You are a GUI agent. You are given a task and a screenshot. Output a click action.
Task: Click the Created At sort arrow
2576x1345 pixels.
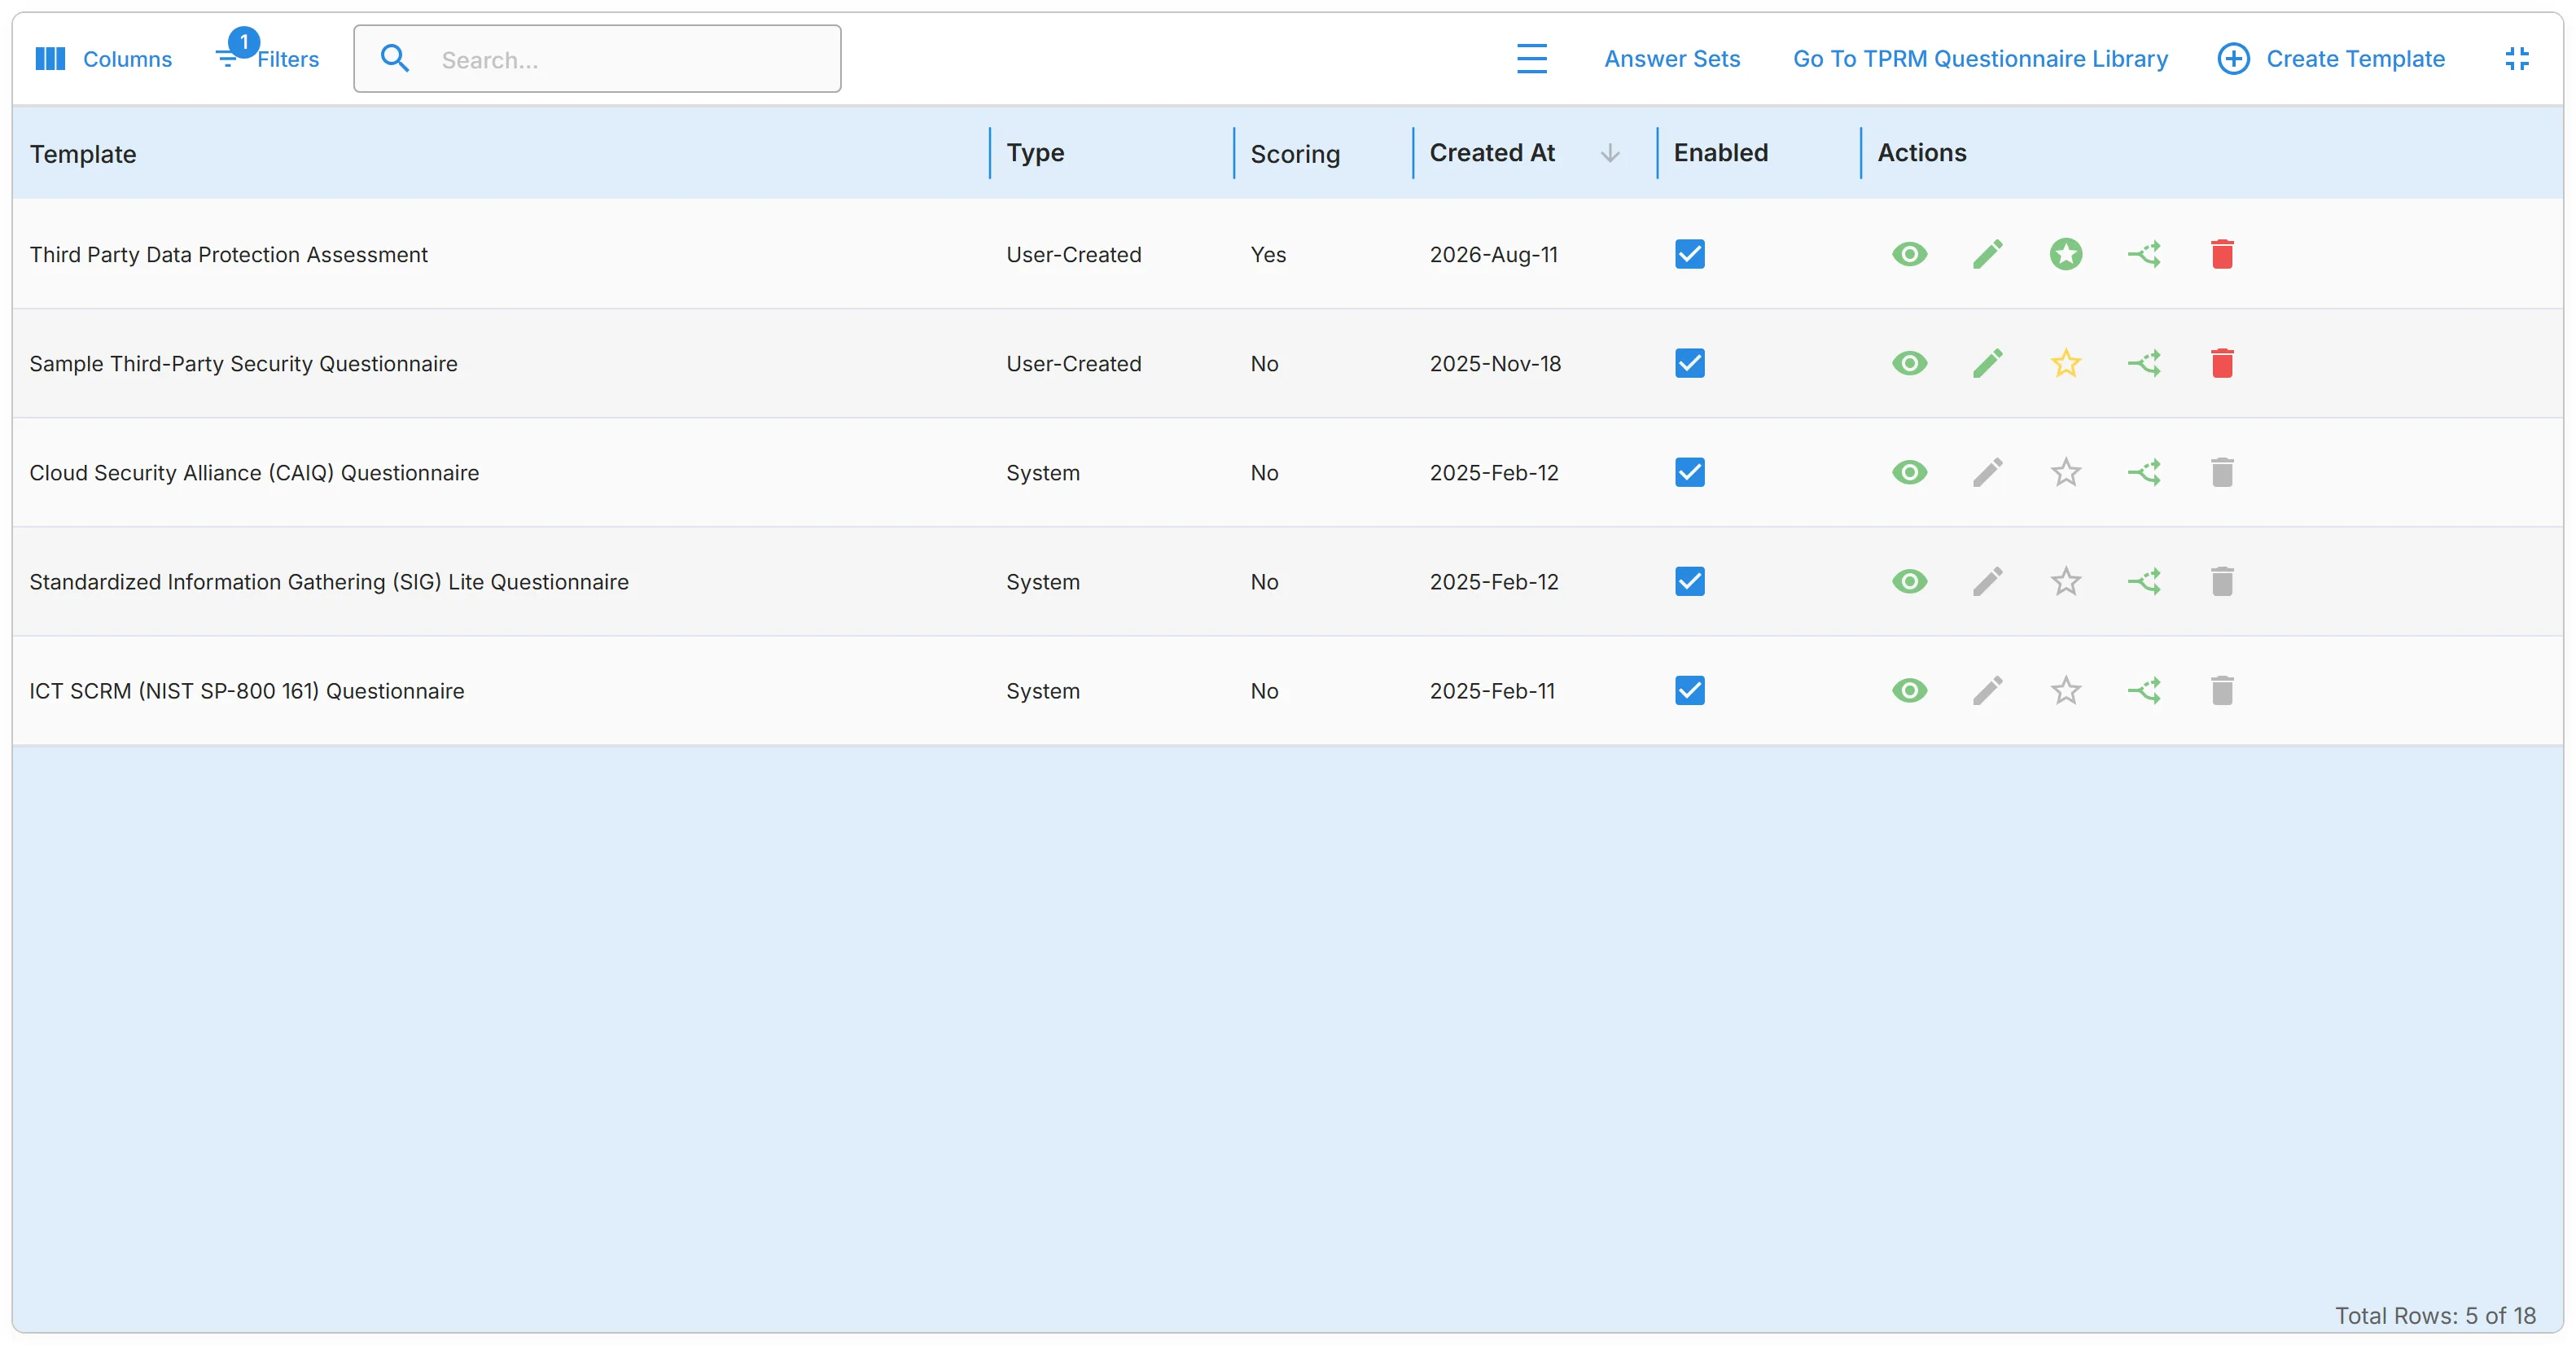(x=1610, y=153)
